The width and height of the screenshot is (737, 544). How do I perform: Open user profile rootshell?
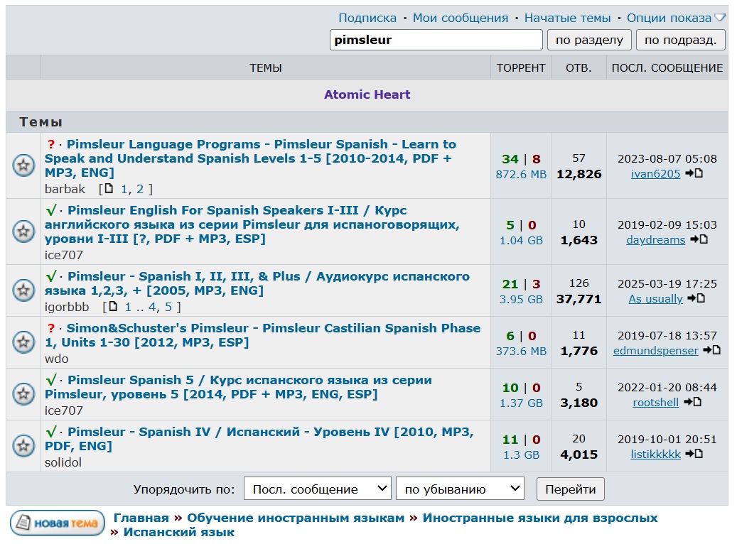tap(656, 403)
